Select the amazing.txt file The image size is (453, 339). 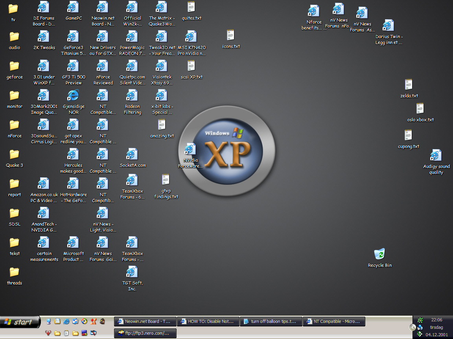click(x=162, y=129)
